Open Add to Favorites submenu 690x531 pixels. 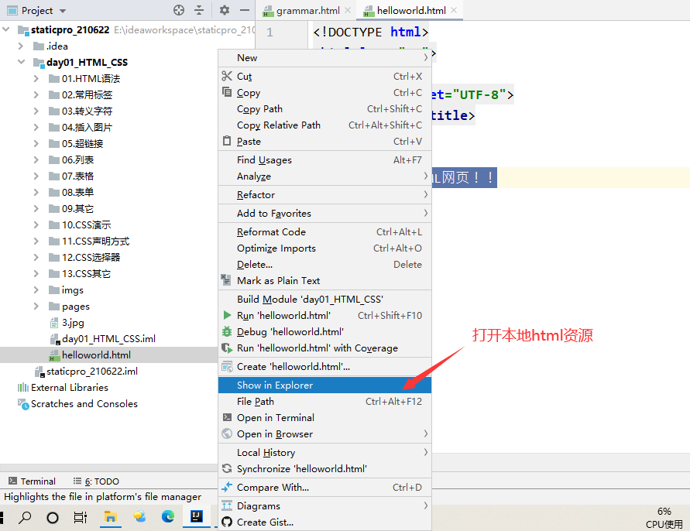(x=324, y=213)
